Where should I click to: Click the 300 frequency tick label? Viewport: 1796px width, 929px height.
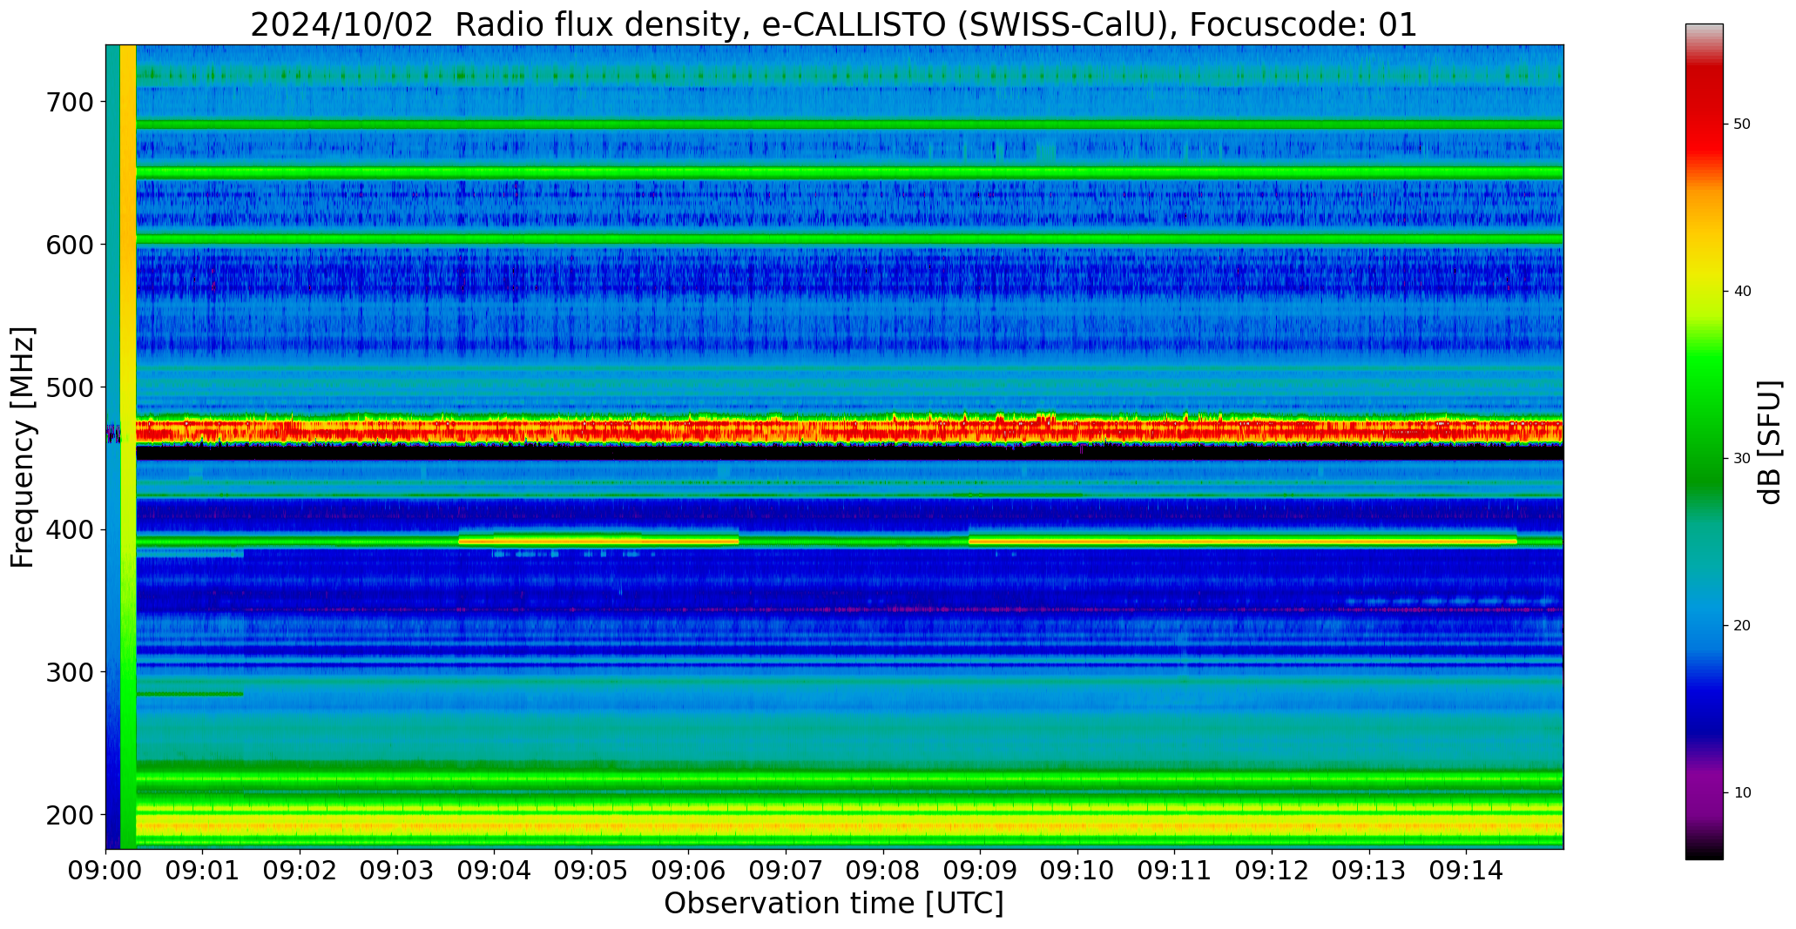click(69, 673)
